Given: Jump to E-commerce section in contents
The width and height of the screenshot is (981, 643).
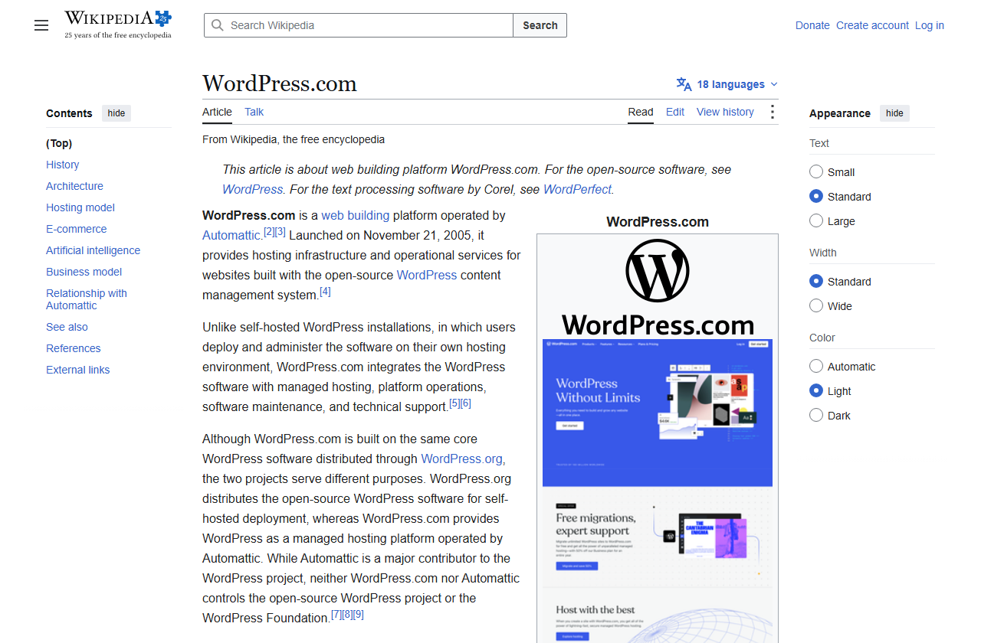Looking at the screenshot, I should point(77,229).
